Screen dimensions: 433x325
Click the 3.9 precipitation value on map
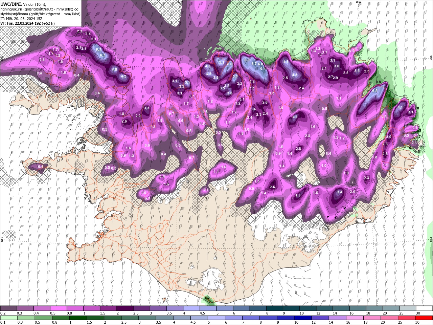[216, 78]
